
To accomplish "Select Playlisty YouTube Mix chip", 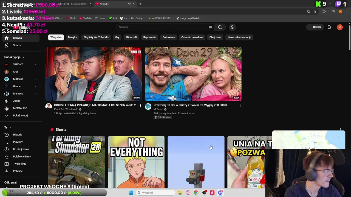I will coord(96,37).
